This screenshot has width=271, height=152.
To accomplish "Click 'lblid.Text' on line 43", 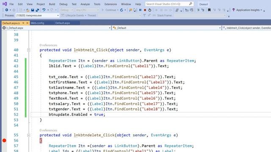I will point(60,66).
